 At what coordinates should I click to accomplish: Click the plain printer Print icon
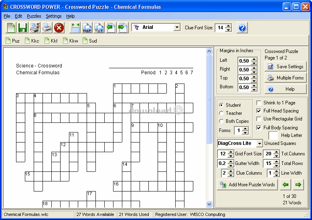coord(47,27)
